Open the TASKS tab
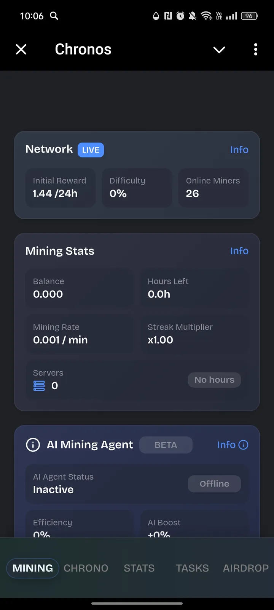274x610 pixels. coord(192,568)
